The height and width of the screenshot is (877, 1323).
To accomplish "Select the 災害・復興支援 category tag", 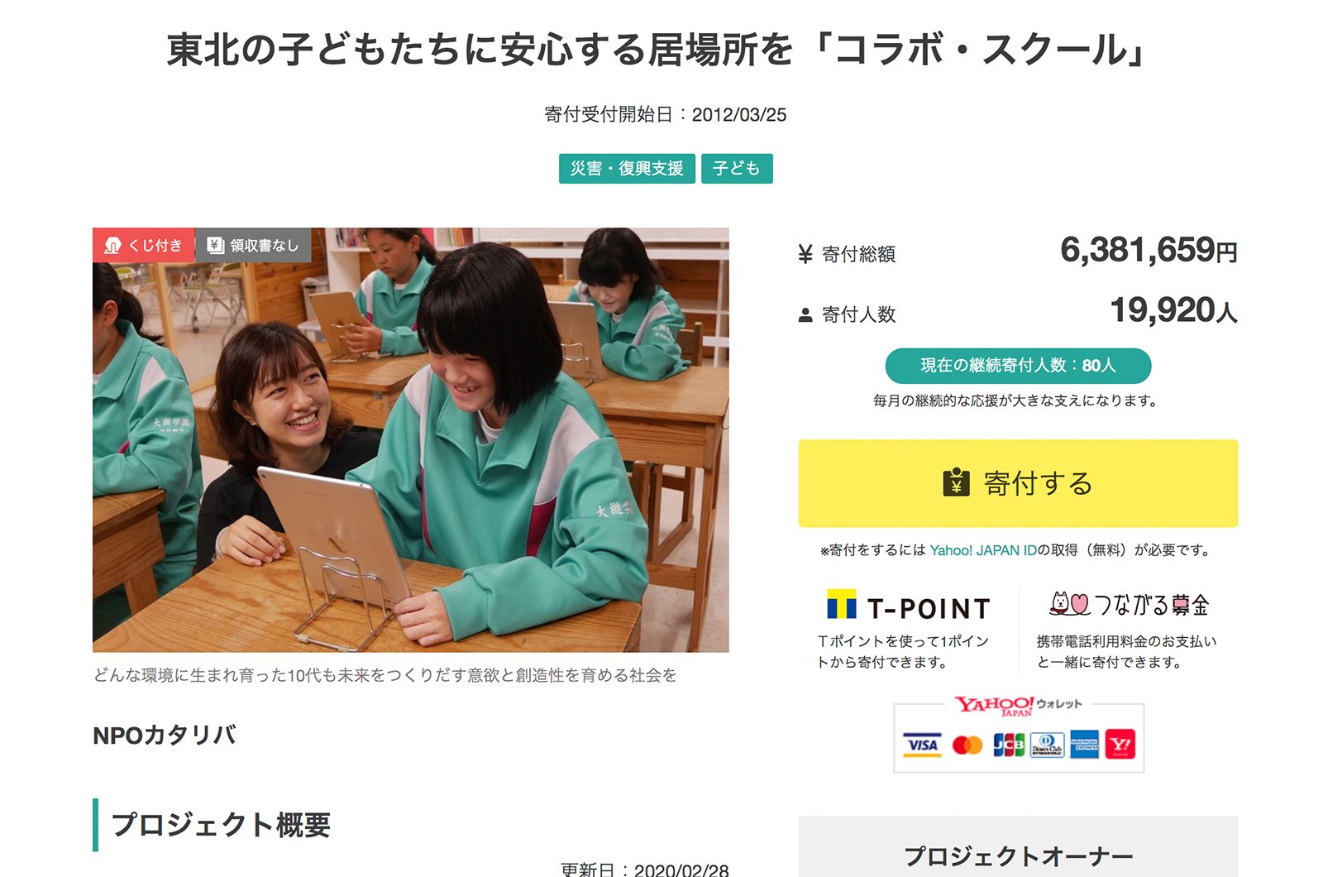I will pyautogui.click(x=627, y=169).
